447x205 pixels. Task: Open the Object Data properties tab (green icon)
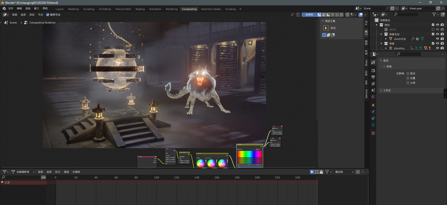point(373,125)
